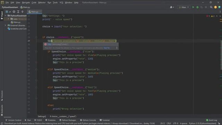Open the Edit menu
The image size is (222, 125).
[x=12, y=2]
